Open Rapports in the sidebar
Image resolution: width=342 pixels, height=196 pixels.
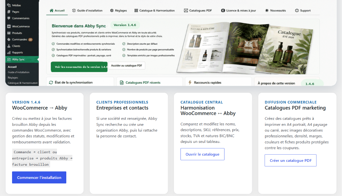tap(17, 53)
